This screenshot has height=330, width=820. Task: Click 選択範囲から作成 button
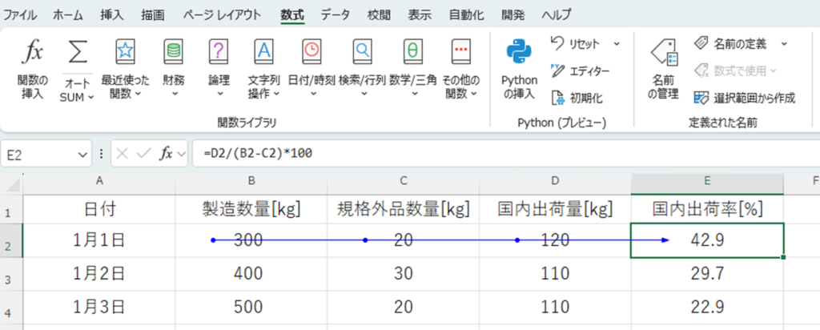pyautogui.click(x=744, y=98)
